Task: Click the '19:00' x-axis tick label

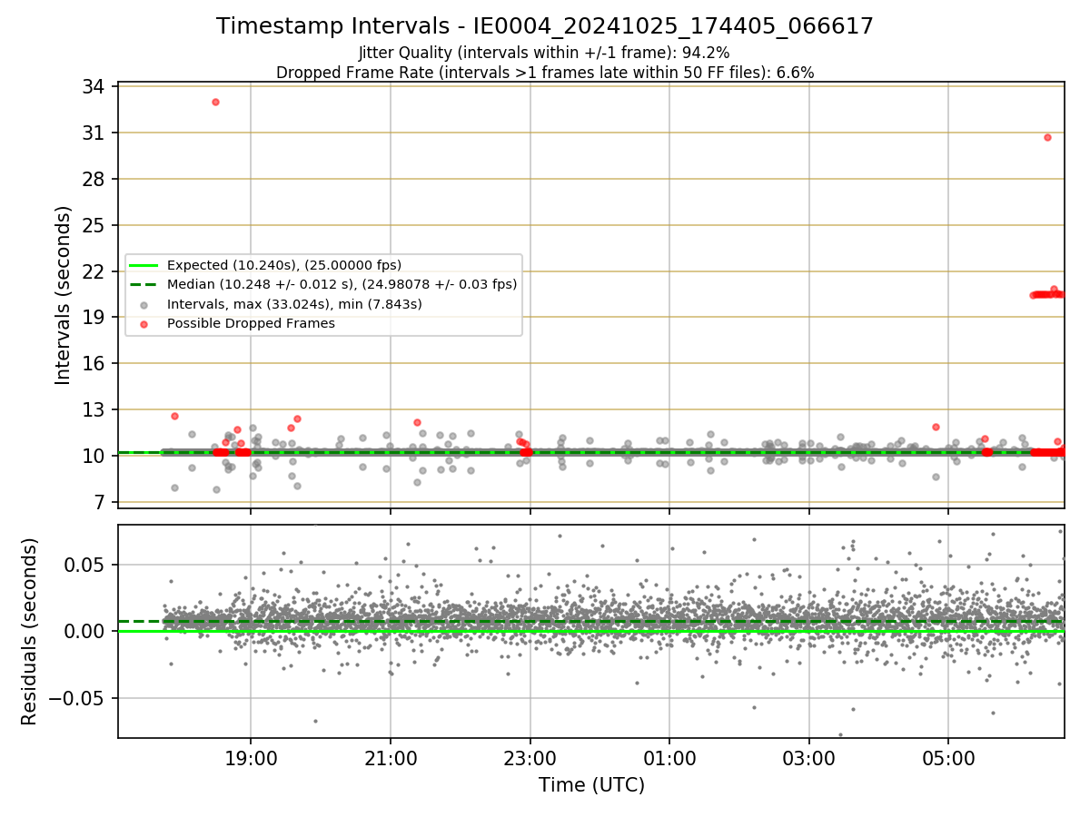Action: [251, 757]
